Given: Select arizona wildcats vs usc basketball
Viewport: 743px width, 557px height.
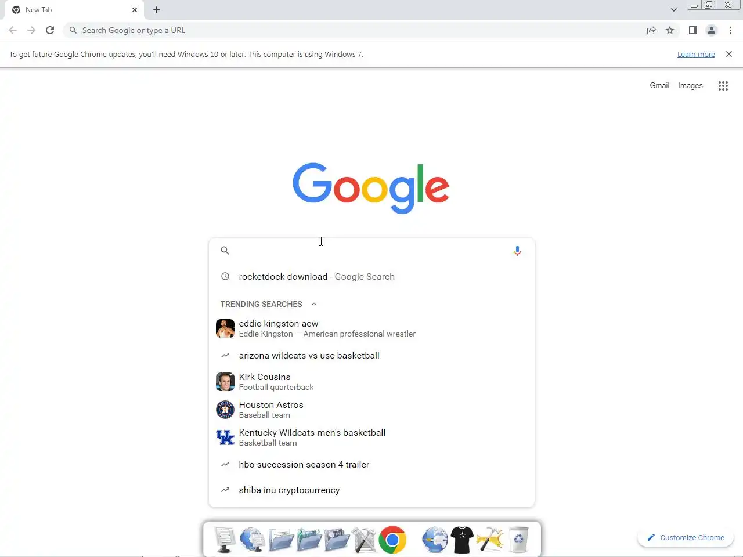Looking at the screenshot, I should click(371, 355).
